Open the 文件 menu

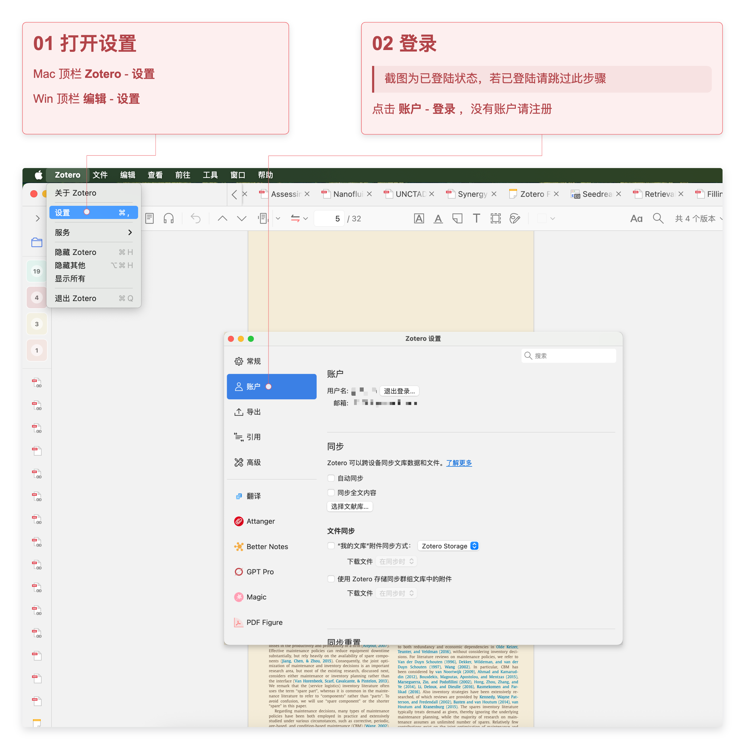[x=100, y=175]
